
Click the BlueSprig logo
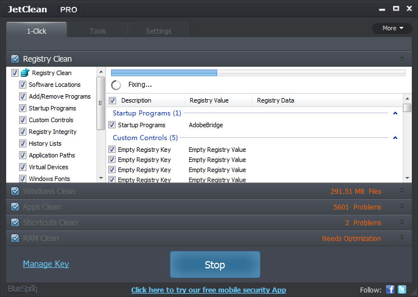coord(22,289)
